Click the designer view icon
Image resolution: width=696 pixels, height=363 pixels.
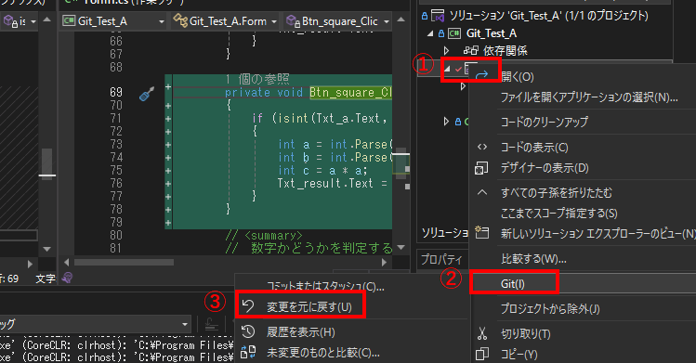coord(481,168)
